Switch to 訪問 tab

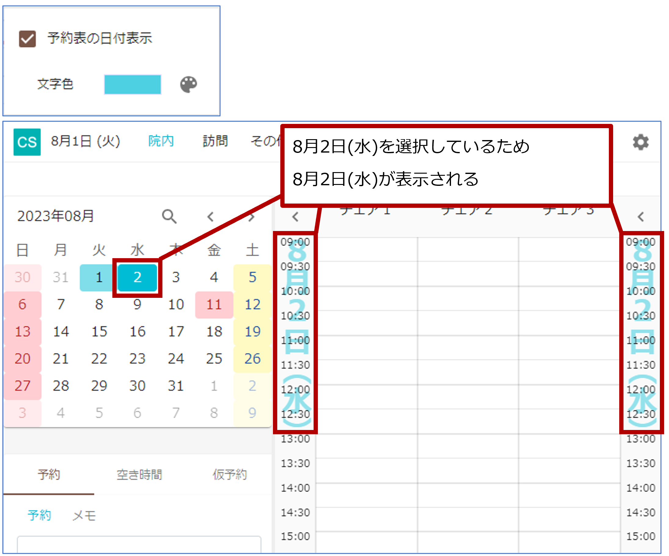tap(215, 141)
